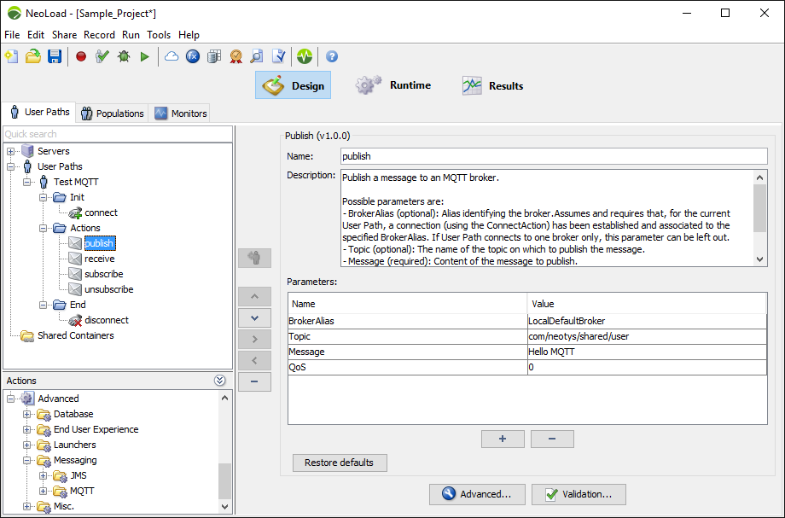Open the blue help question mark icon
Viewport: 785px width, 518px height.
tap(332, 57)
